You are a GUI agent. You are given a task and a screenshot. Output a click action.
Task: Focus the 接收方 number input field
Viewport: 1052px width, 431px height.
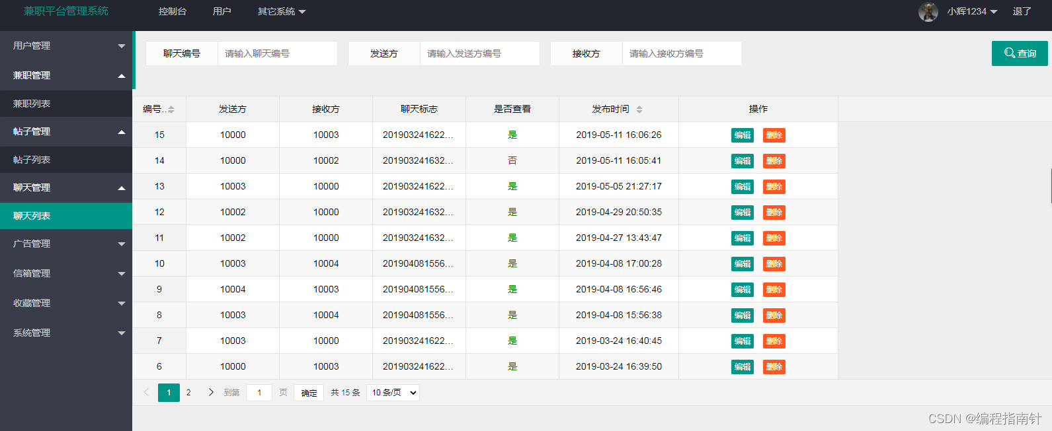click(682, 53)
